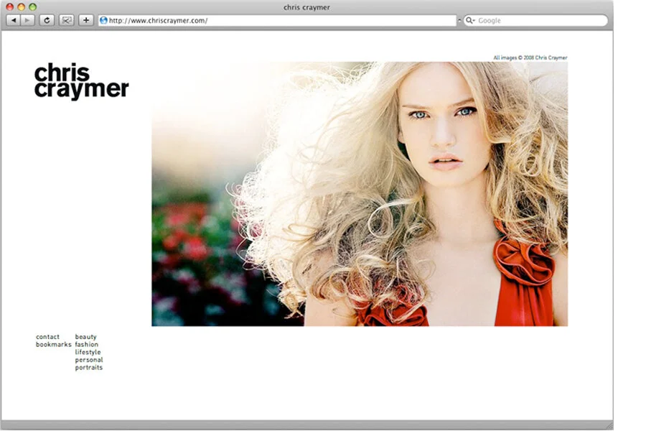The width and height of the screenshot is (646, 431).
Task: Click into the Google search field
Action: 535,20
